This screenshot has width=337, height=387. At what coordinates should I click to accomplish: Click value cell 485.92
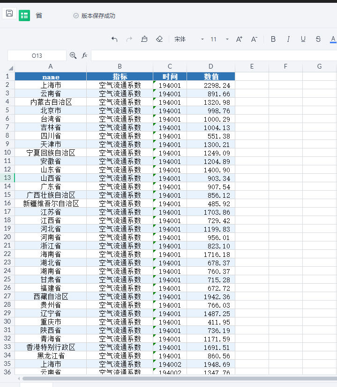pos(211,203)
